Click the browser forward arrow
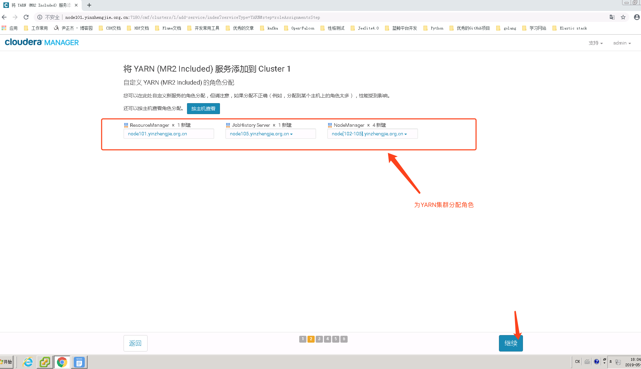 tap(15, 17)
